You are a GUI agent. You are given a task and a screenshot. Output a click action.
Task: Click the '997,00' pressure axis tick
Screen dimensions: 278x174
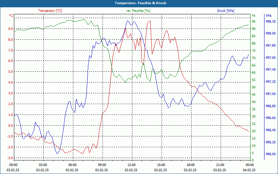(271, 94)
